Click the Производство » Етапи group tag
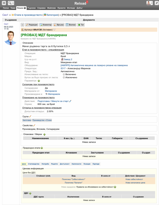The height and width of the screenshot is (205, 159). (x=42, y=120)
